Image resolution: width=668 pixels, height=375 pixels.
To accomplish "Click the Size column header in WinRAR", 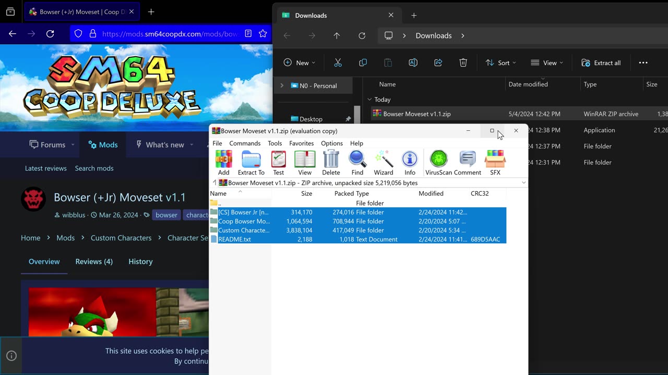I will tap(306, 193).
